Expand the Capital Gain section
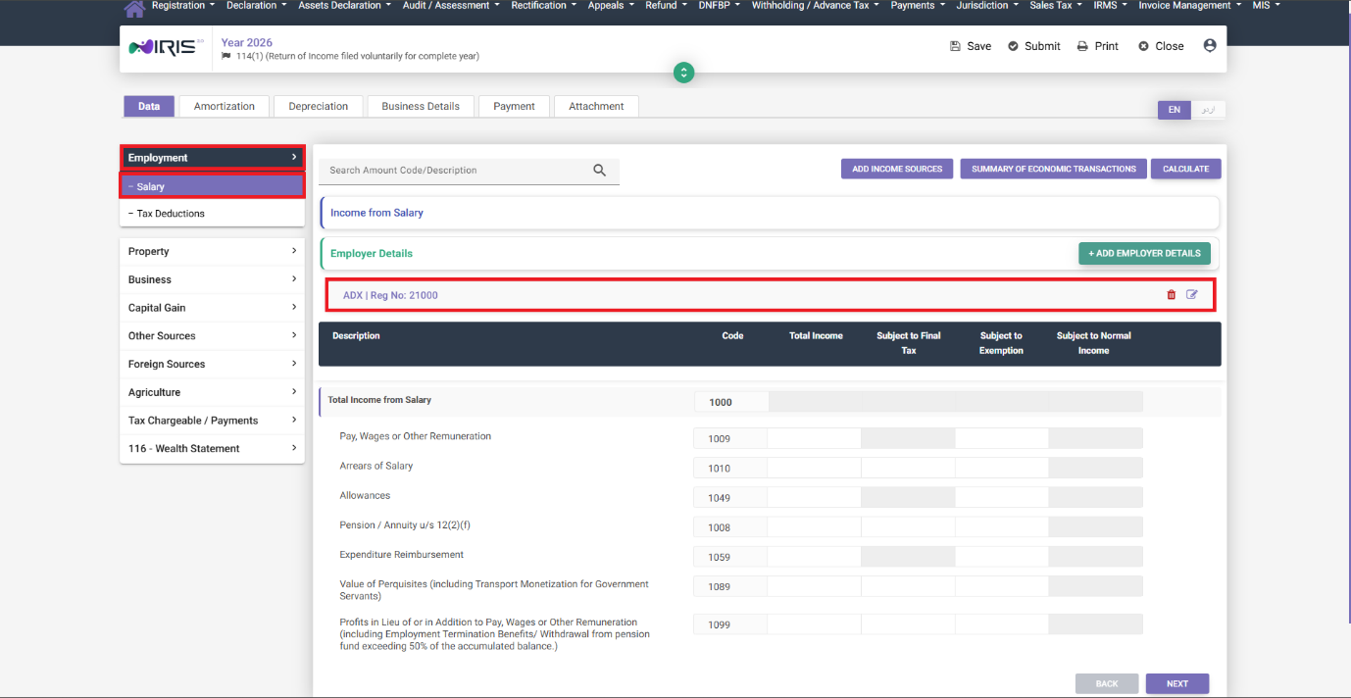 pos(212,308)
